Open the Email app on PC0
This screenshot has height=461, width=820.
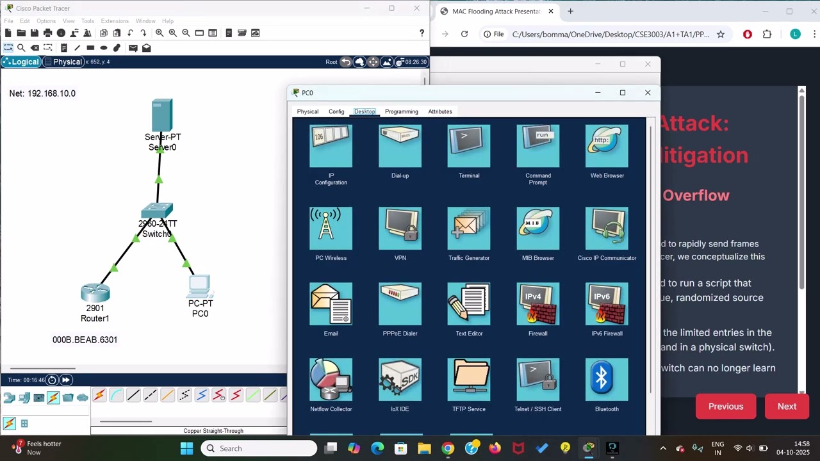pos(331,303)
